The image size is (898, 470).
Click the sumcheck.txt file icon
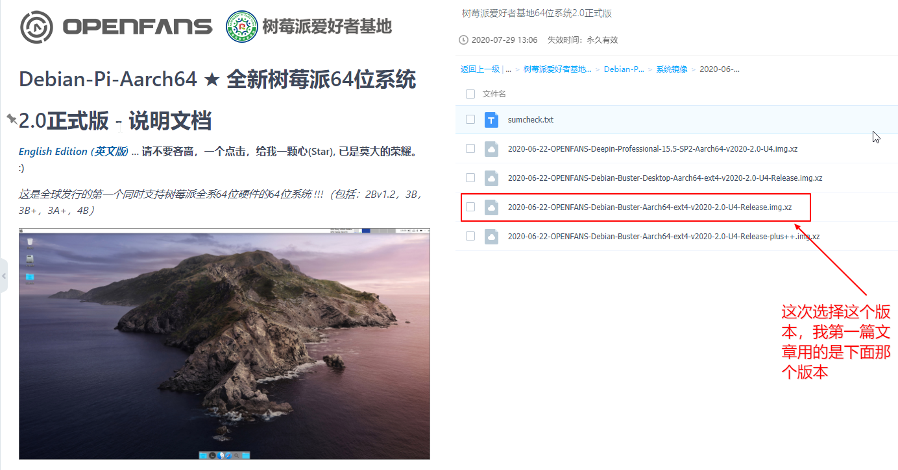(x=492, y=120)
